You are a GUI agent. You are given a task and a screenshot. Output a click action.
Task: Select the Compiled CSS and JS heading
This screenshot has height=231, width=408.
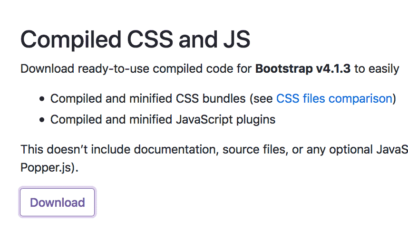[136, 39]
